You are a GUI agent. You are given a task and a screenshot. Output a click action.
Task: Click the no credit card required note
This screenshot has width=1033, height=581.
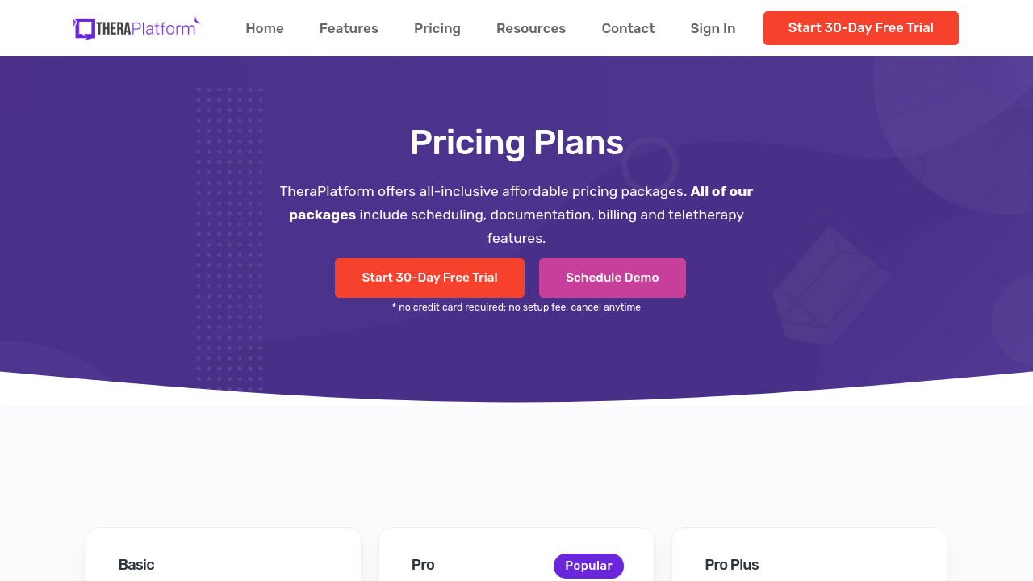click(516, 307)
